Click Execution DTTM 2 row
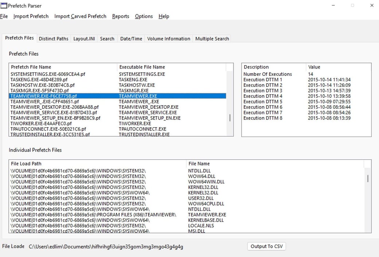Screen dimensions: 379x257 pyautogui.click(x=306, y=85)
